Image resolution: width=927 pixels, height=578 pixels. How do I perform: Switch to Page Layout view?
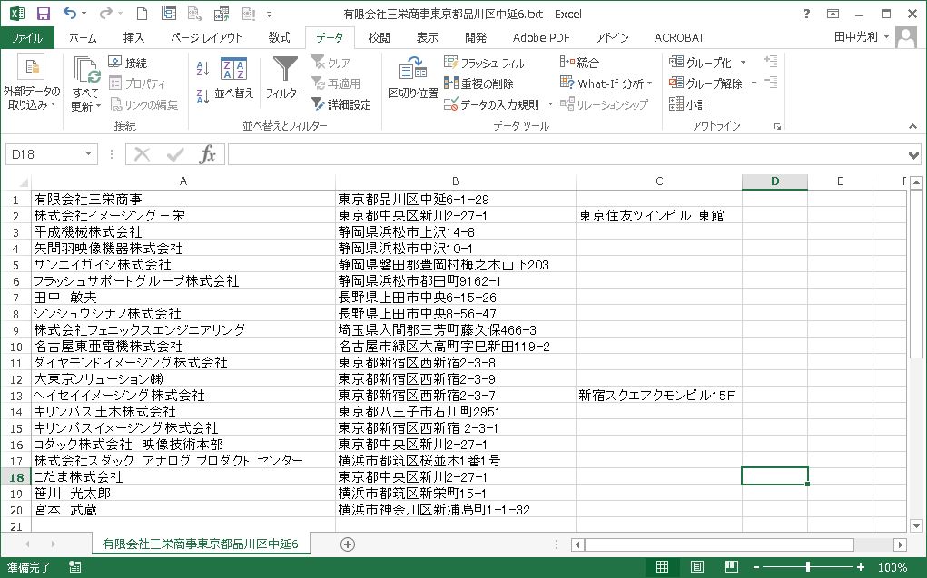pyautogui.click(x=697, y=567)
